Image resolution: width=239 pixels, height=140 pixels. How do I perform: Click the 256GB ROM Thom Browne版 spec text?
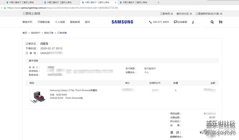tap(66, 98)
